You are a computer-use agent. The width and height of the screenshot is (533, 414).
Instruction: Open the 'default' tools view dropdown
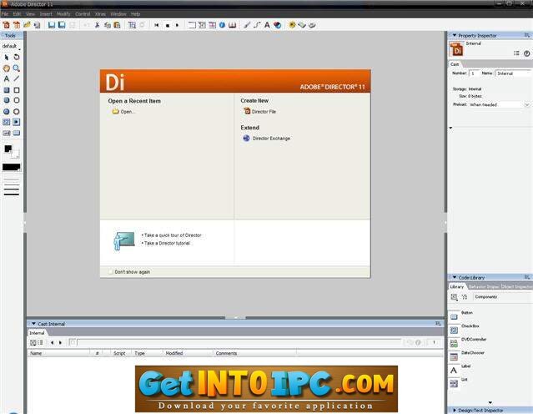[x=11, y=46]
